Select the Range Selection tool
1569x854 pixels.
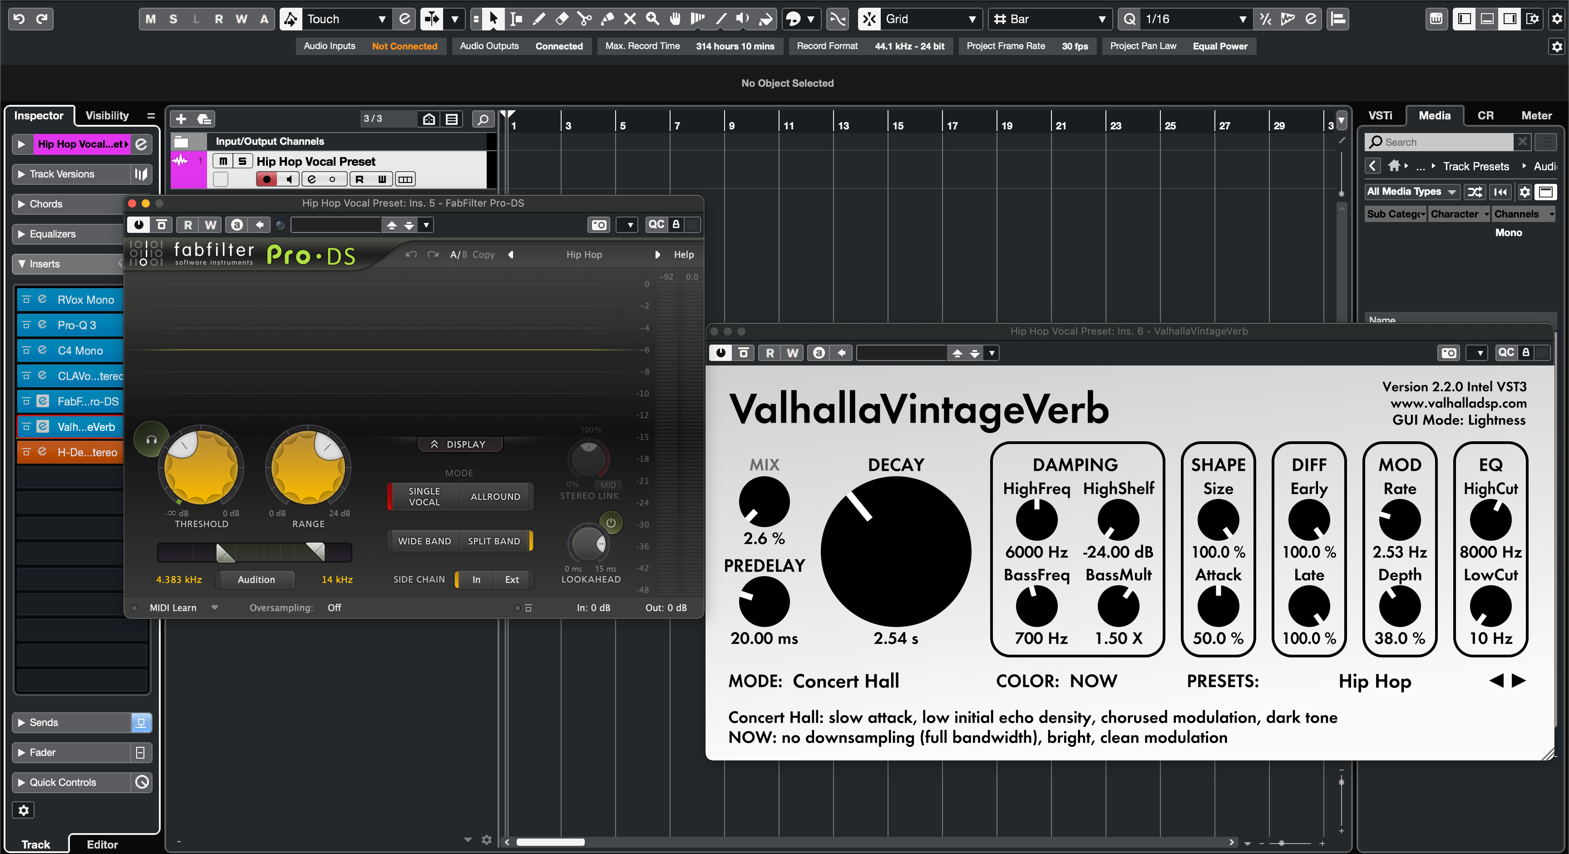pos(516,19)
